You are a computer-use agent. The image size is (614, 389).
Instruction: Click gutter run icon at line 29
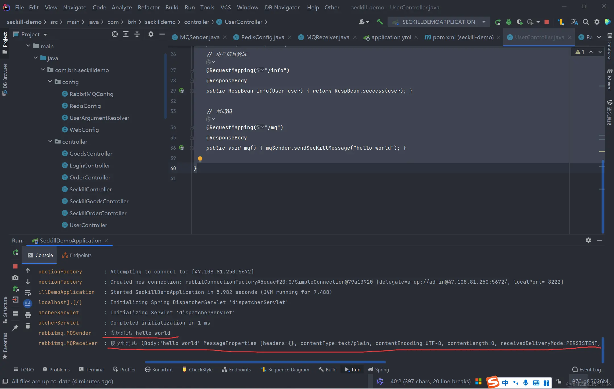(181, 91)
